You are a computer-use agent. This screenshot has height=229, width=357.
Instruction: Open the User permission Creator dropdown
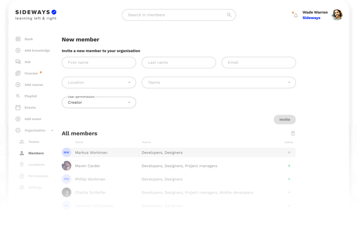click(99, 102)
